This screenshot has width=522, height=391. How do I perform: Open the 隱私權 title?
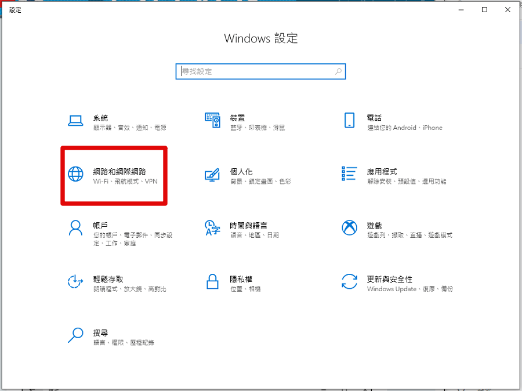pyautogui.click(x=241, y=279)
